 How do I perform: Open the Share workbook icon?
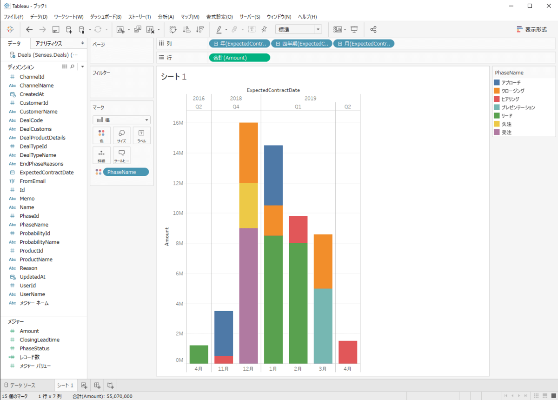click(373, 29)
